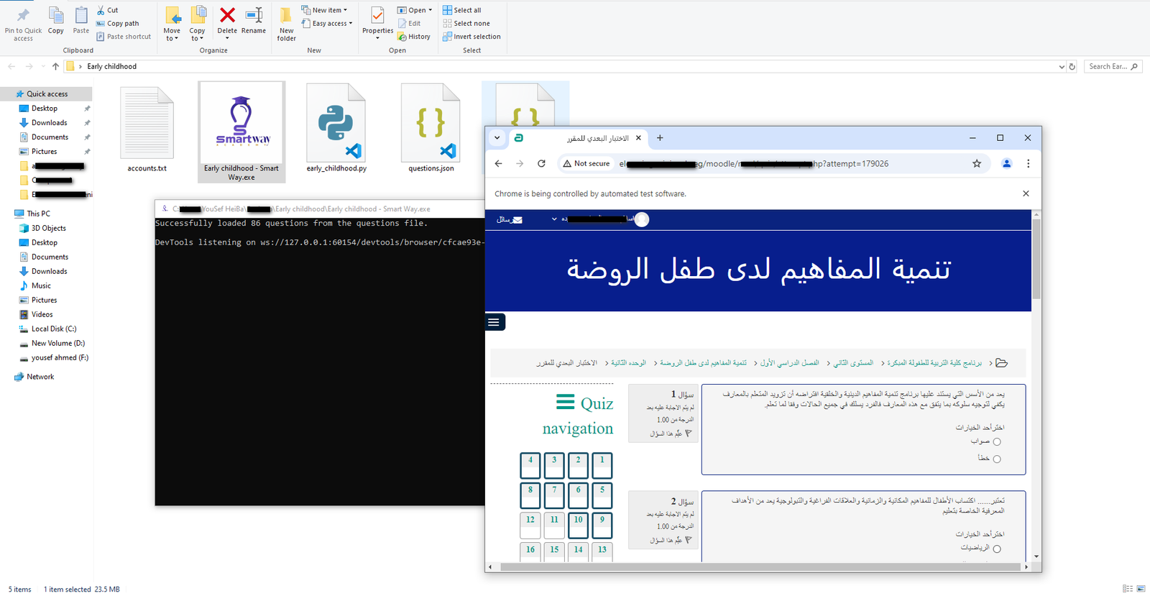Expand the New item dropdown

[x=325, y=10]
